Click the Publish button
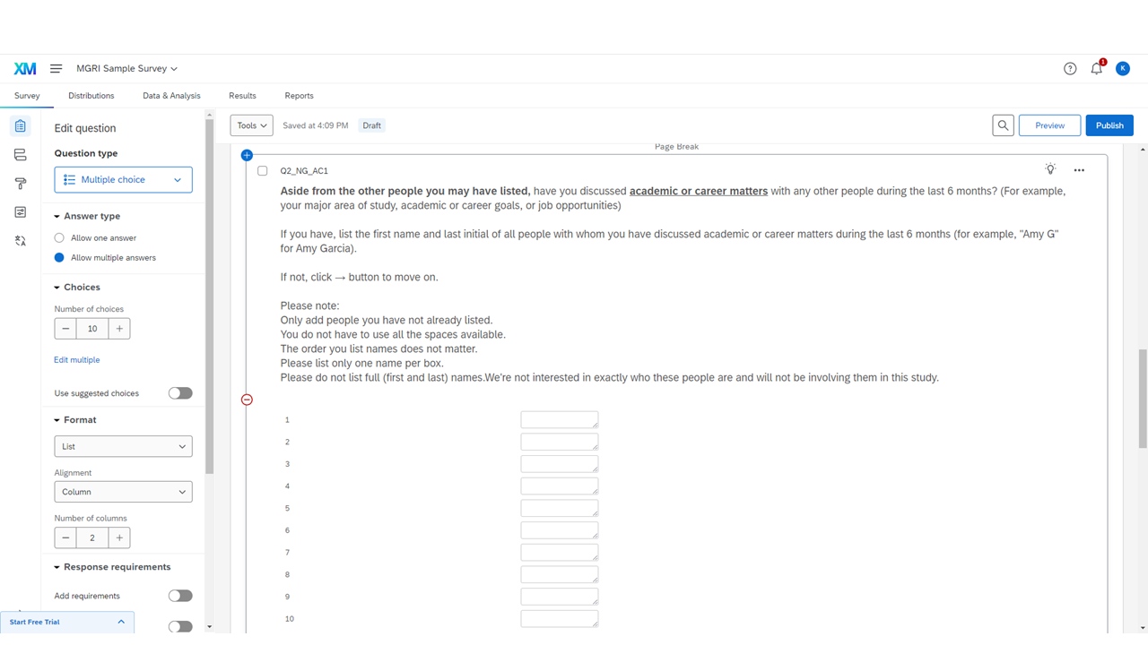This screenshot has width=1148, height=645. coord(1109,125)
